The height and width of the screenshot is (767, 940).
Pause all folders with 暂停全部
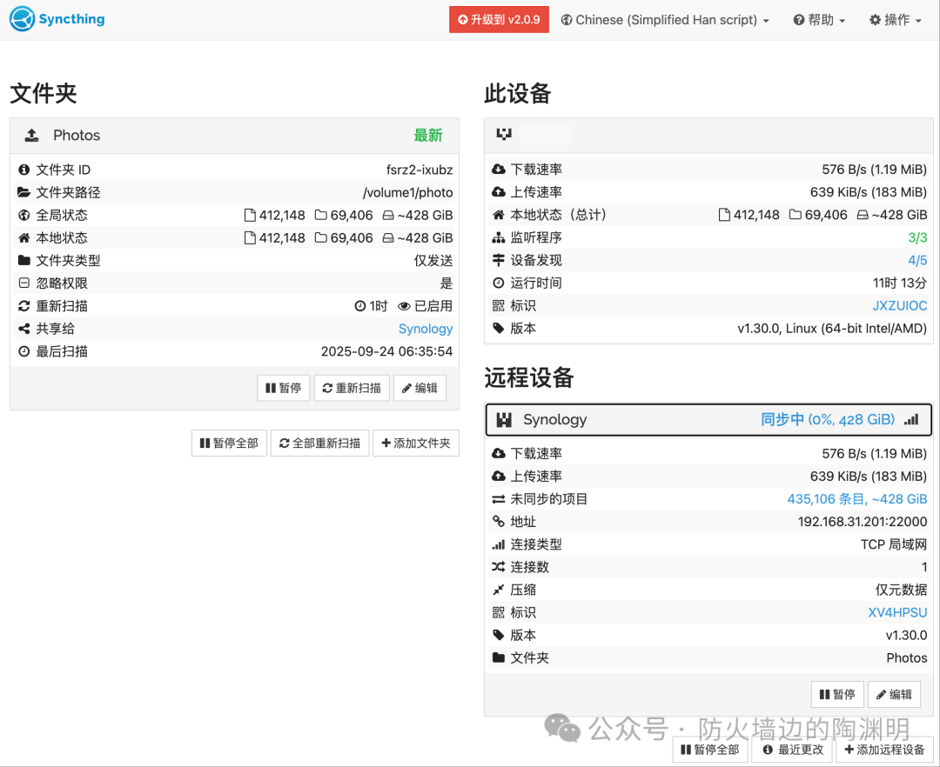[x=229, y=443]
